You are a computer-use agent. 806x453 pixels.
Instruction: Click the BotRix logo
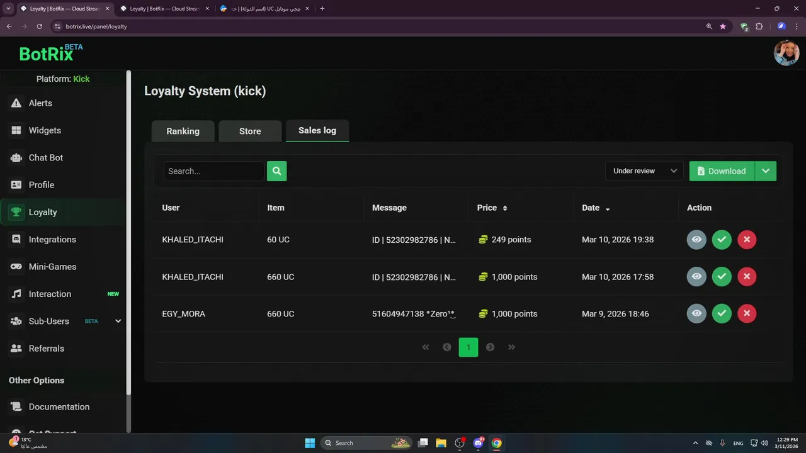(x=50, y=53)
